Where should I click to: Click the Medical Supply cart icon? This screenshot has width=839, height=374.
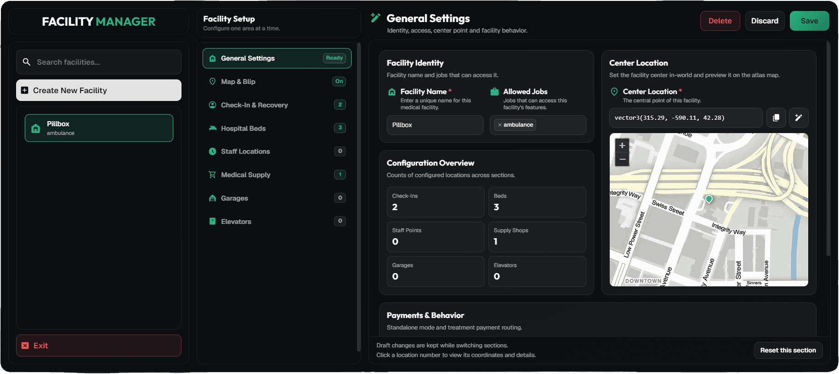point(212,175)
